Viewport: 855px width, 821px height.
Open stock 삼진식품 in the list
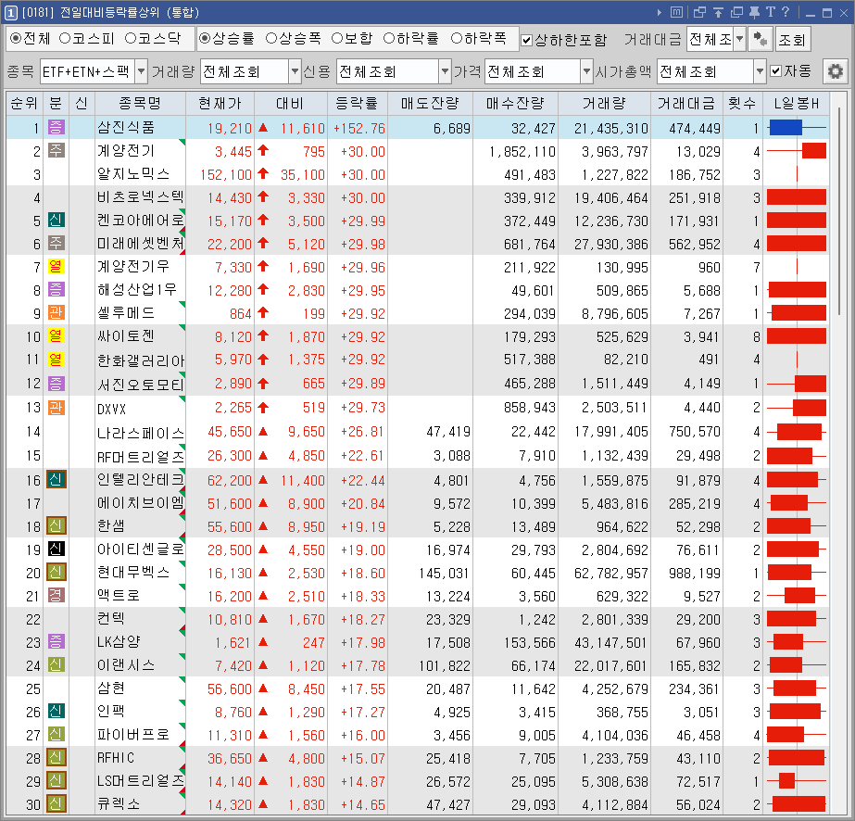click(126, 128)
